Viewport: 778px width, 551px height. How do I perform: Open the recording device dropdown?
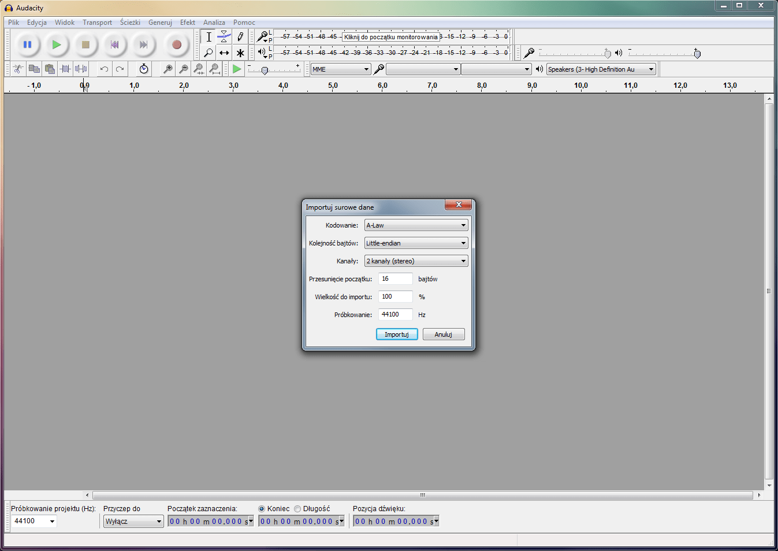[423, 69]
